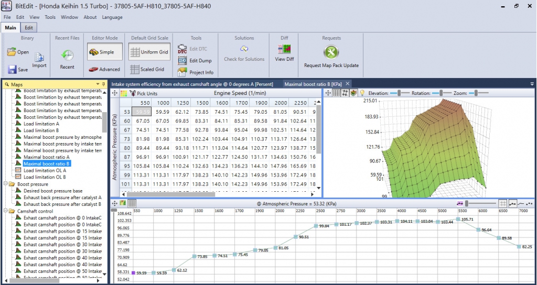Click the Maps search magnifier icon
This screenshot has width=537, height=285.
tap(7, 84)
